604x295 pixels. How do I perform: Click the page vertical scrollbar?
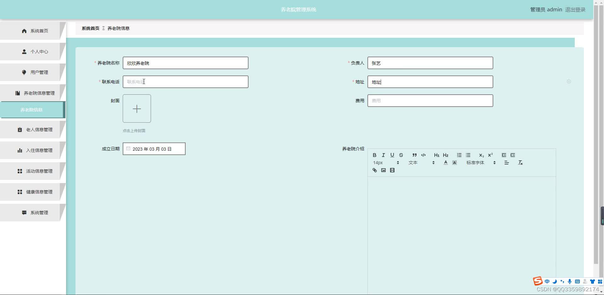596,135
